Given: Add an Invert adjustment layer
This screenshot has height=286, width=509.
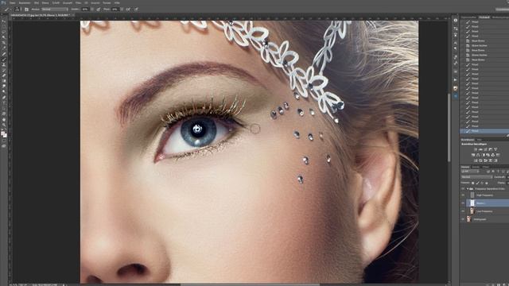Looking at the screenshot, I should 476,160.
